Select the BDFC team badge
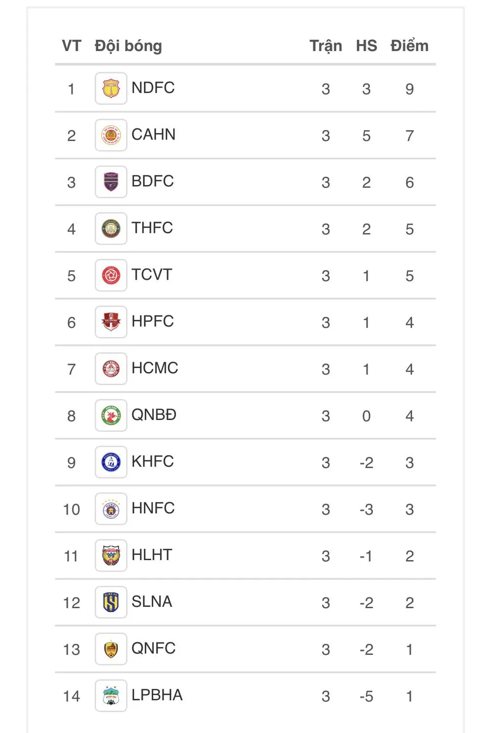The image size is (491, 733). [111, 182]
